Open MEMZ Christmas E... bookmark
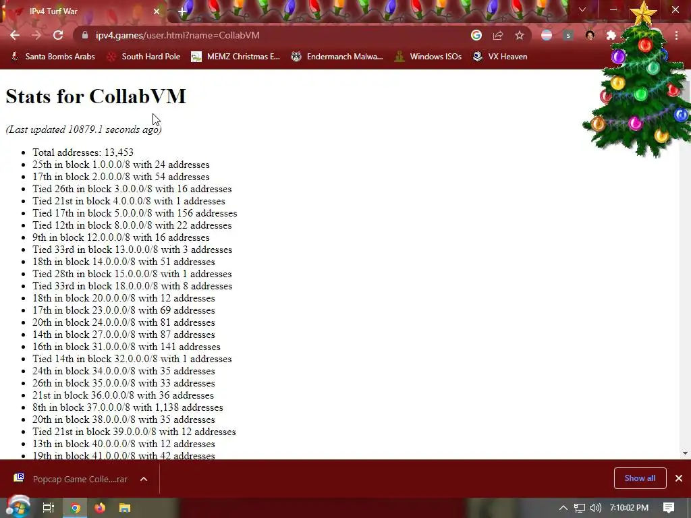The height and width of the screenshot is (518, 691). click(x=236, y=57)
